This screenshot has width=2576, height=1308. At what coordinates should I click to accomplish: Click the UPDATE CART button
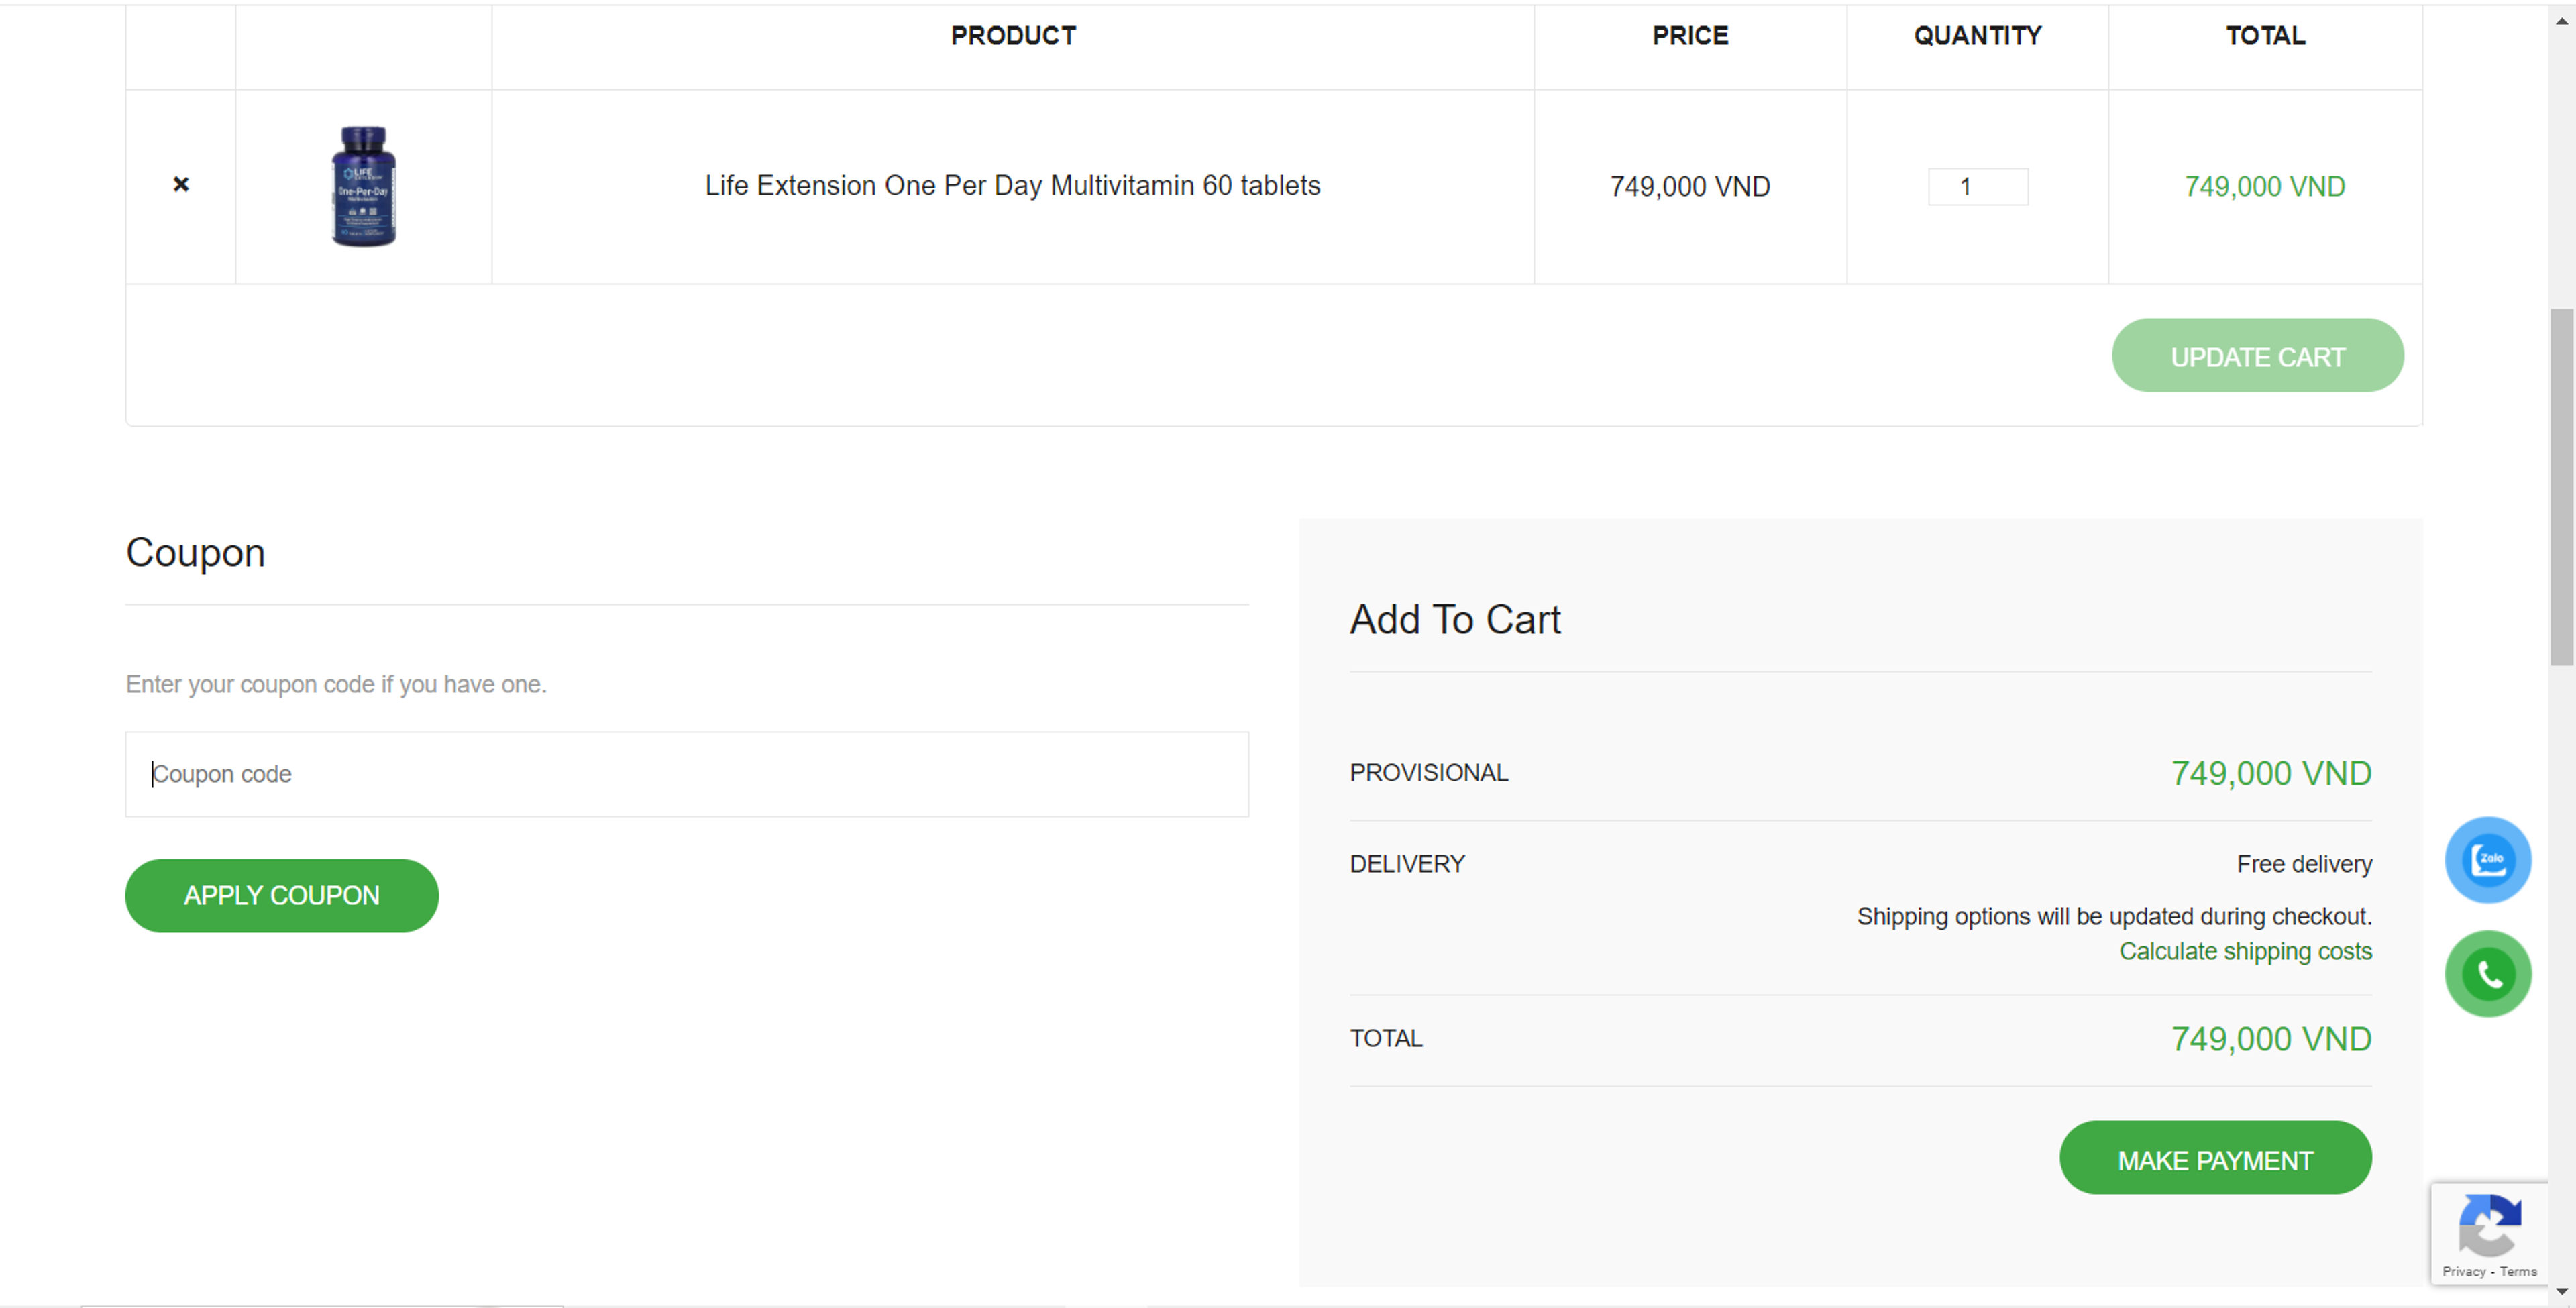pos(2257,356)
